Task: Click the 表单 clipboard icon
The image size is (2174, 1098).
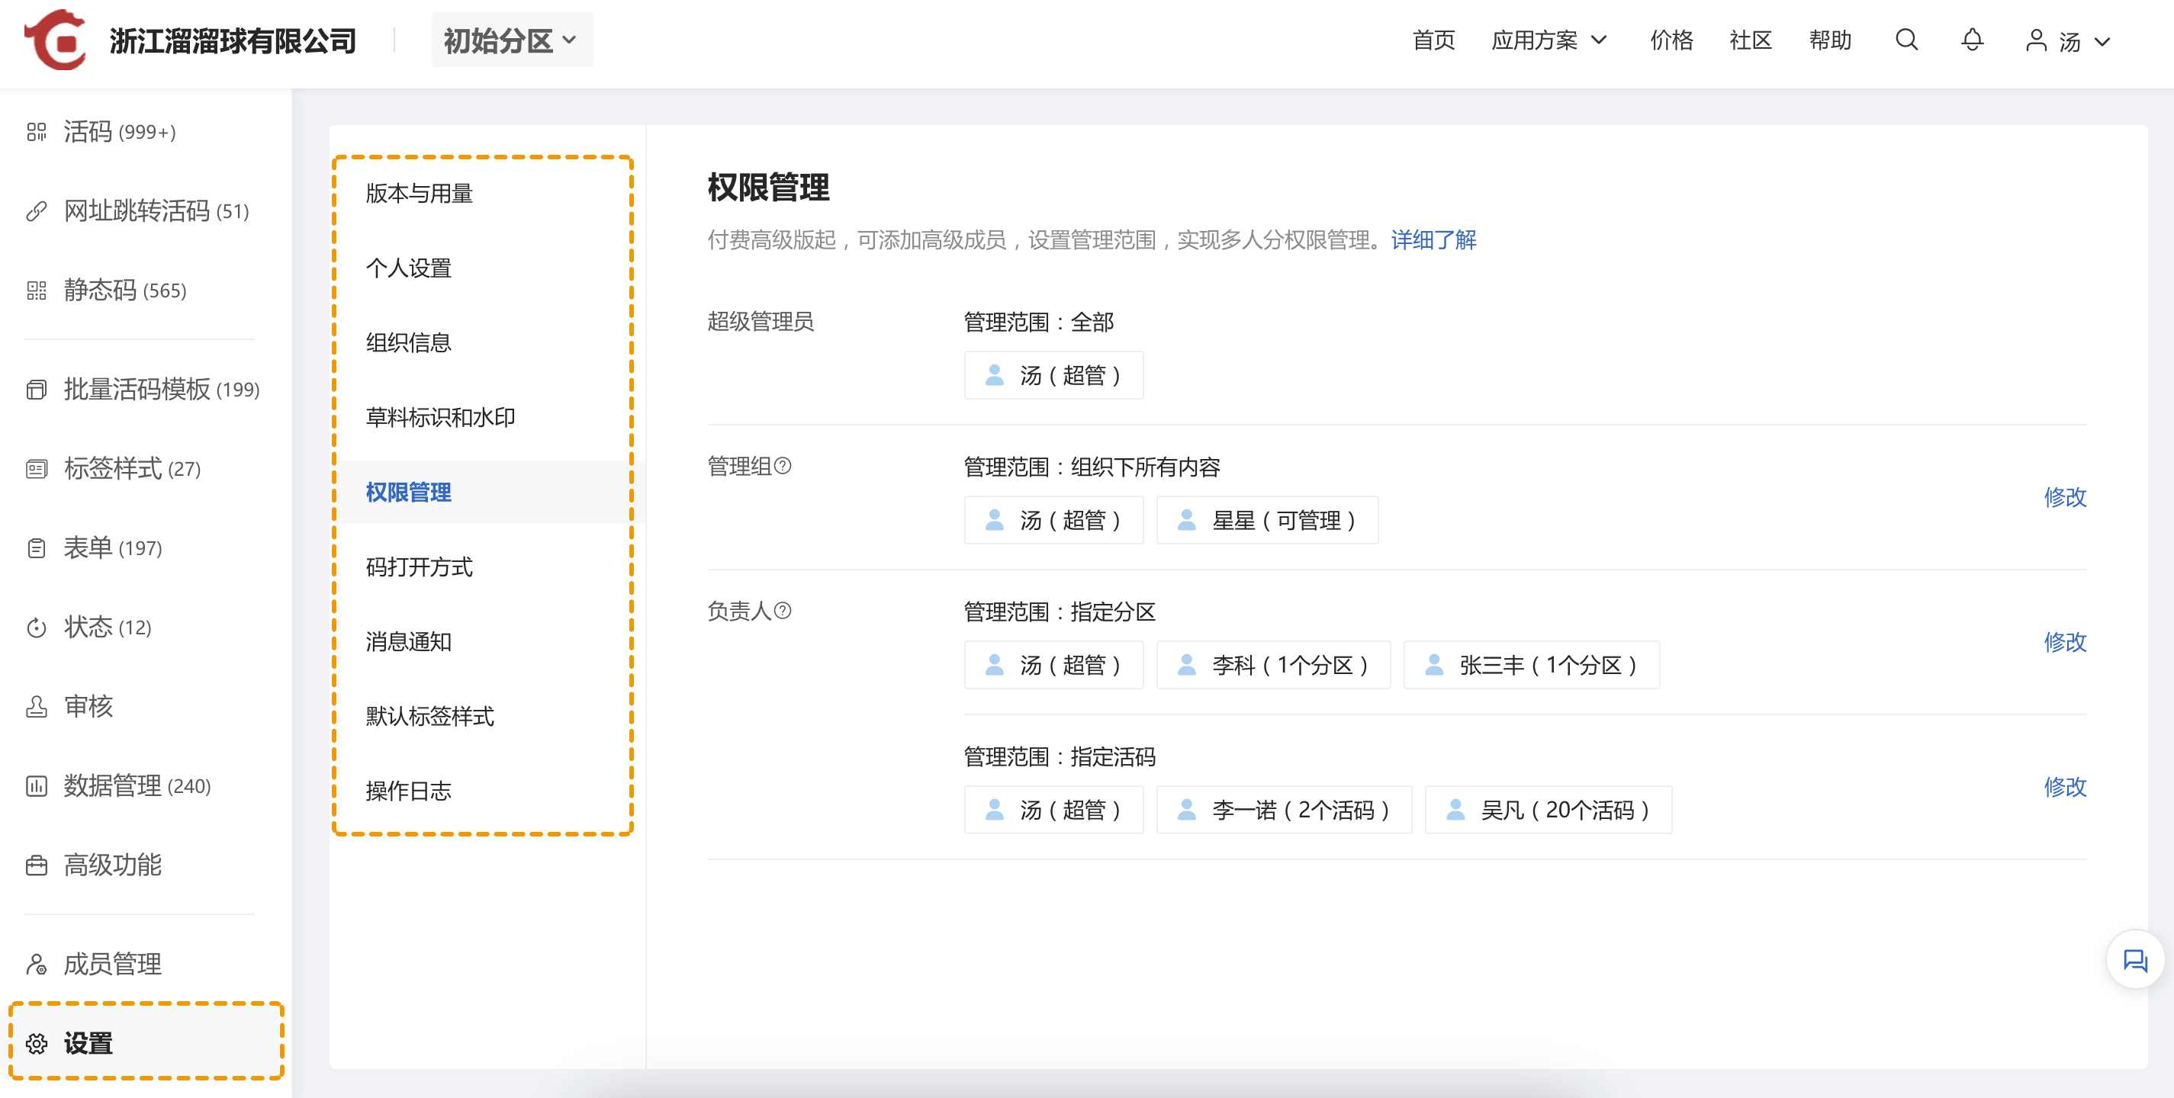Action: (37, 547)
